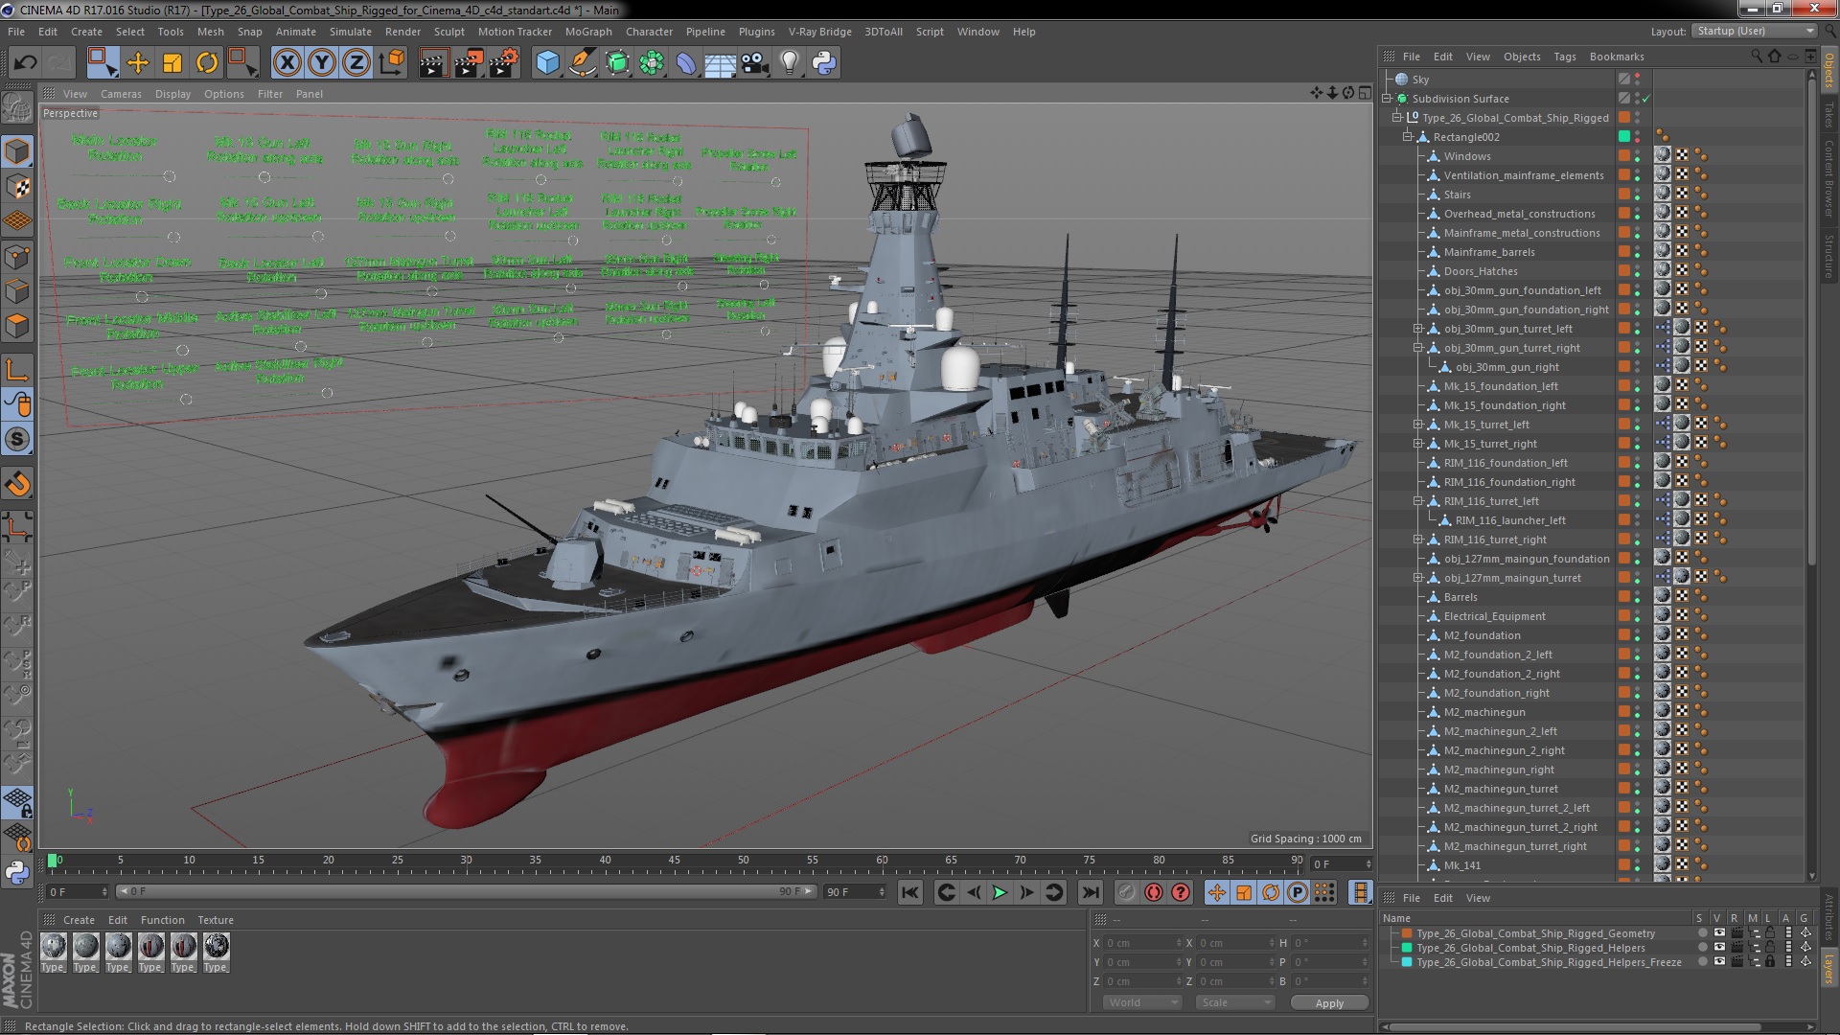Click X position input field
The image size is (1840, 1035).
1142,943
